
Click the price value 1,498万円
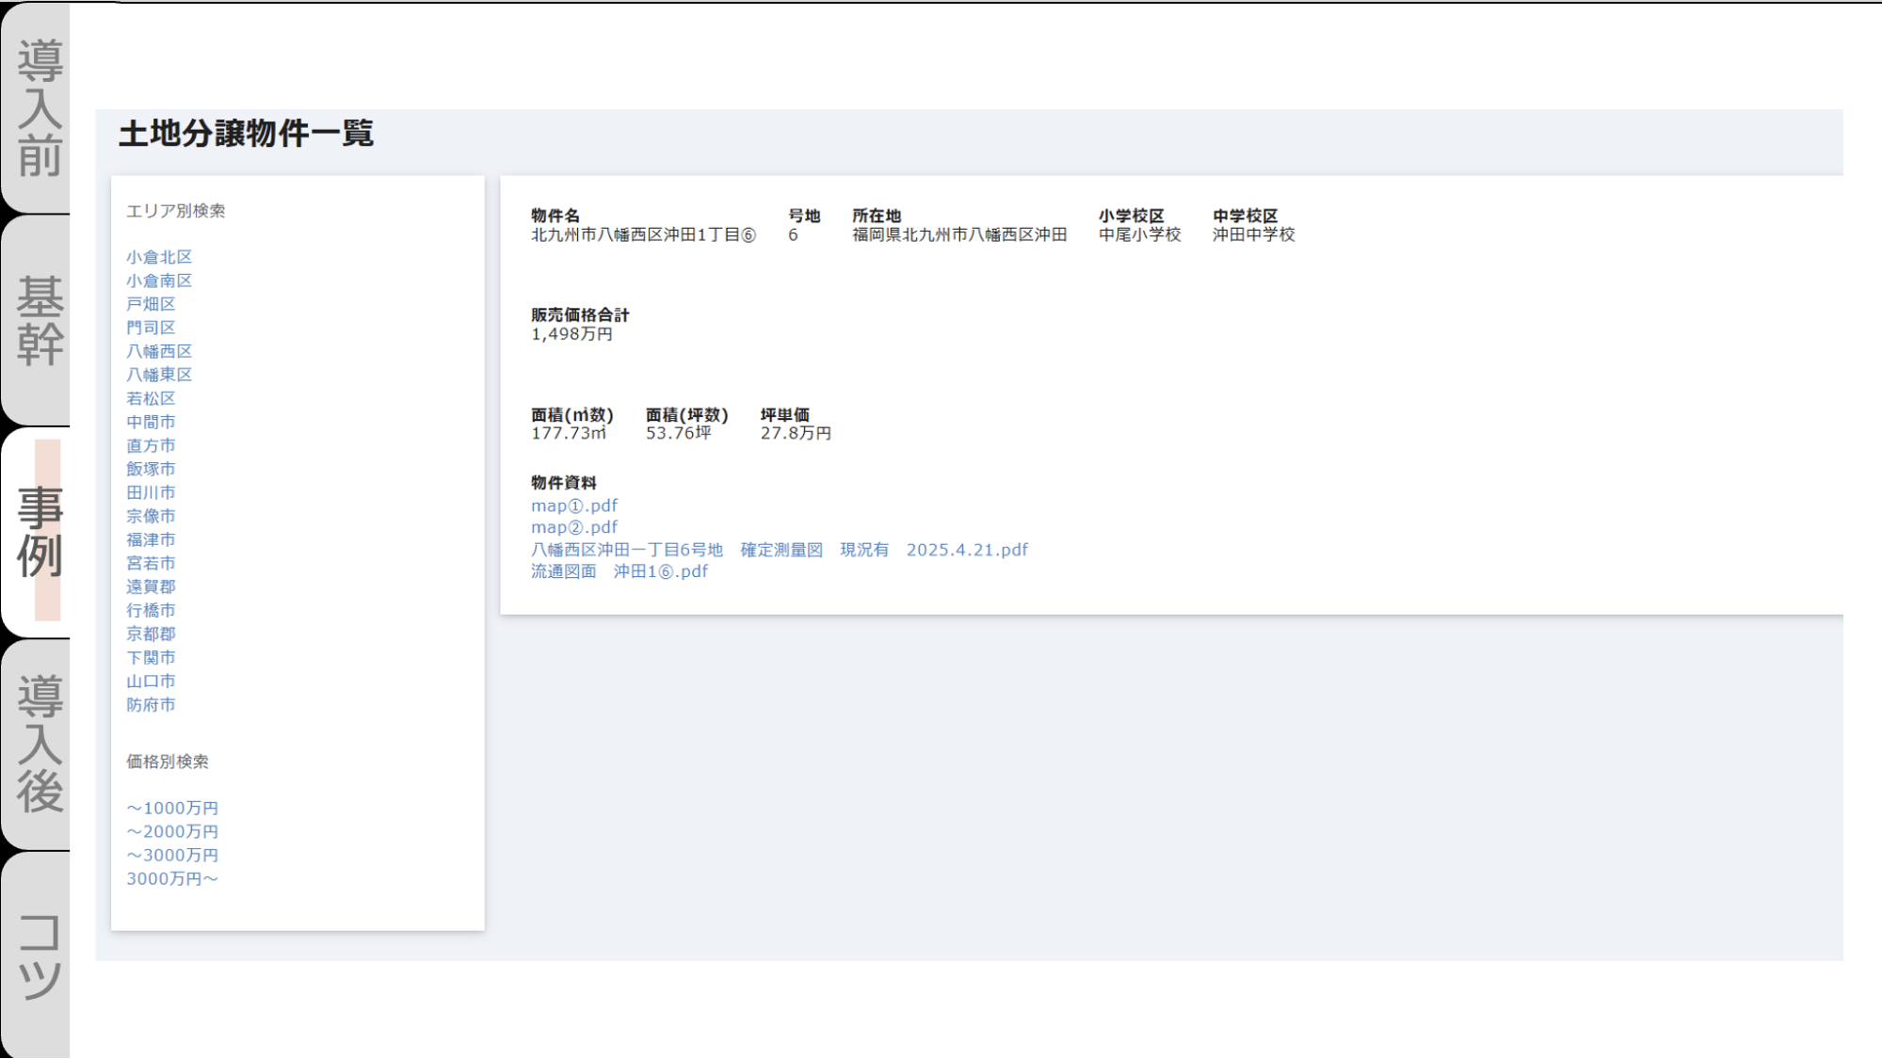pyautogui.click(x=571, y=334)
